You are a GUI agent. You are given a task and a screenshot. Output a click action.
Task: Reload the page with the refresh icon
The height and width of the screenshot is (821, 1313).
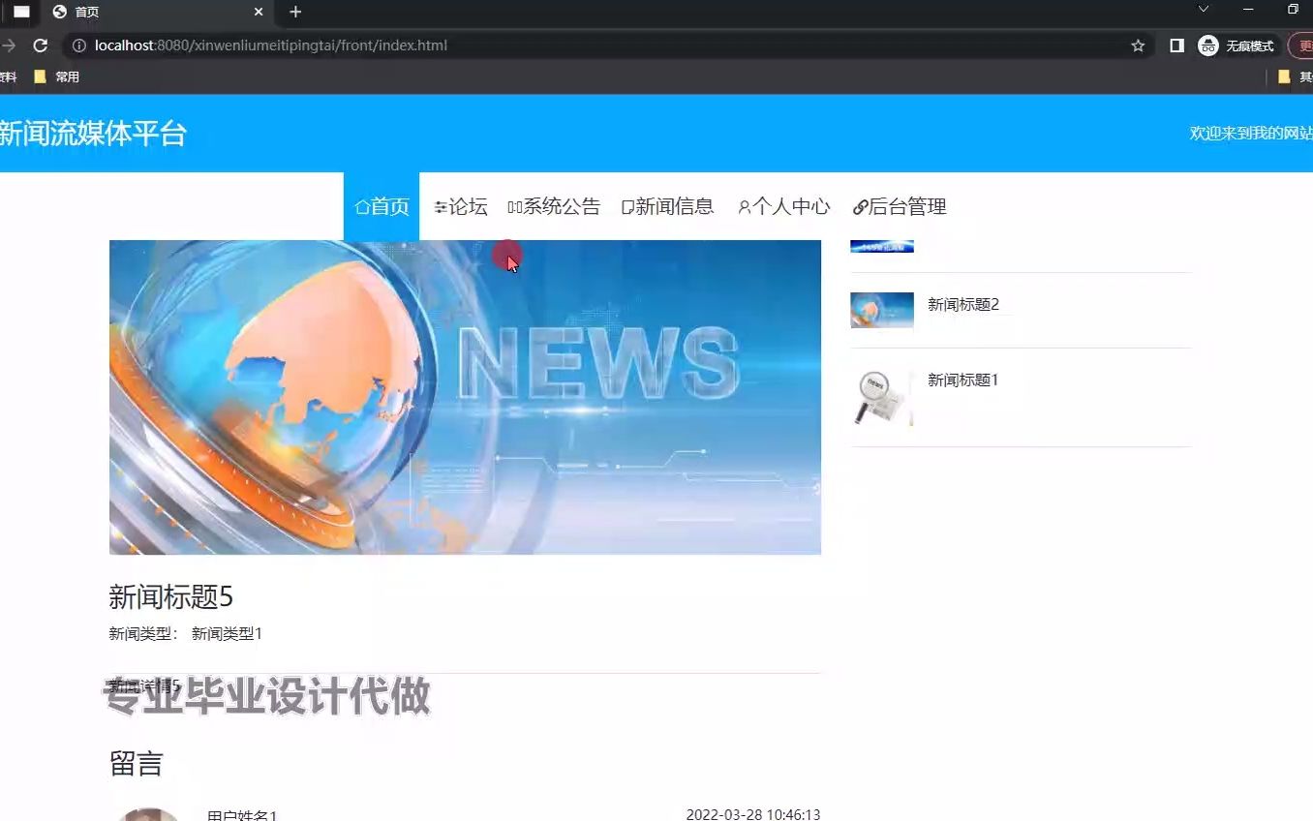[x=40, y=45]
